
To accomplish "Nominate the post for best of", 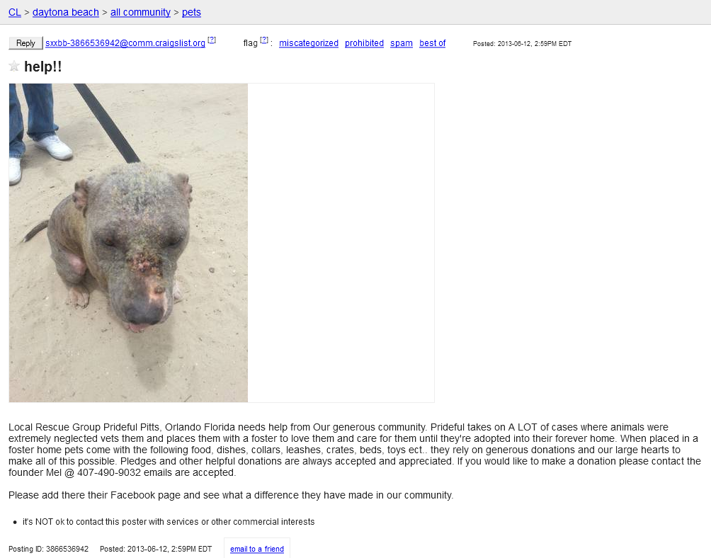I will (x=433, y=43).
